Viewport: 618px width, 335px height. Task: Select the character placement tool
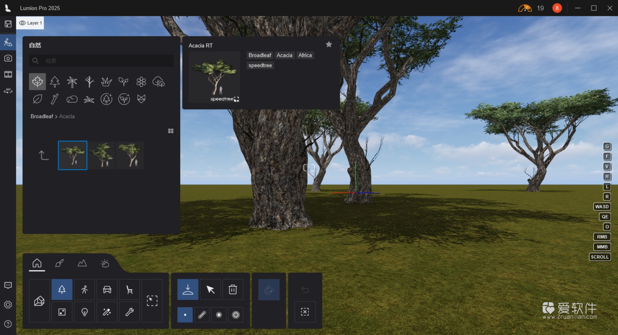click(84, 289)
